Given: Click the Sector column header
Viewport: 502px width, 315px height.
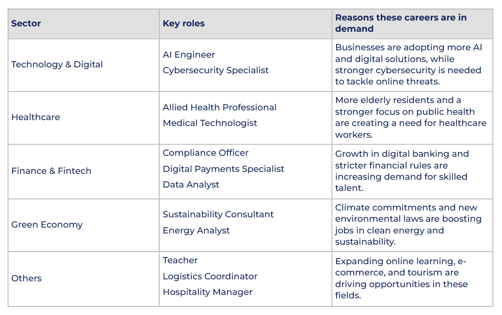Looking at the screenshot, I should [26, 23].
